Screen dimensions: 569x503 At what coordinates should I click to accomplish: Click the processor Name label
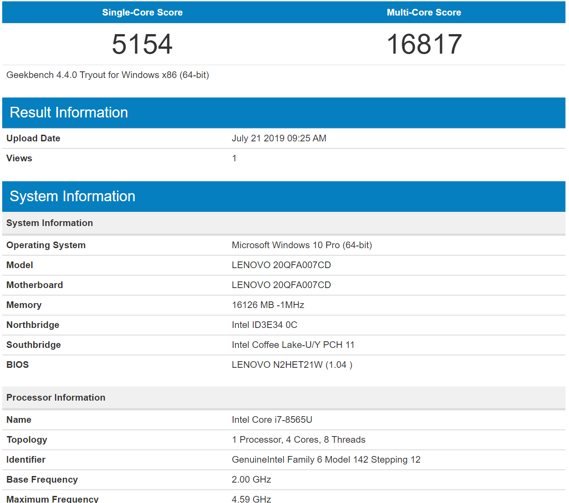pos(19,420)
